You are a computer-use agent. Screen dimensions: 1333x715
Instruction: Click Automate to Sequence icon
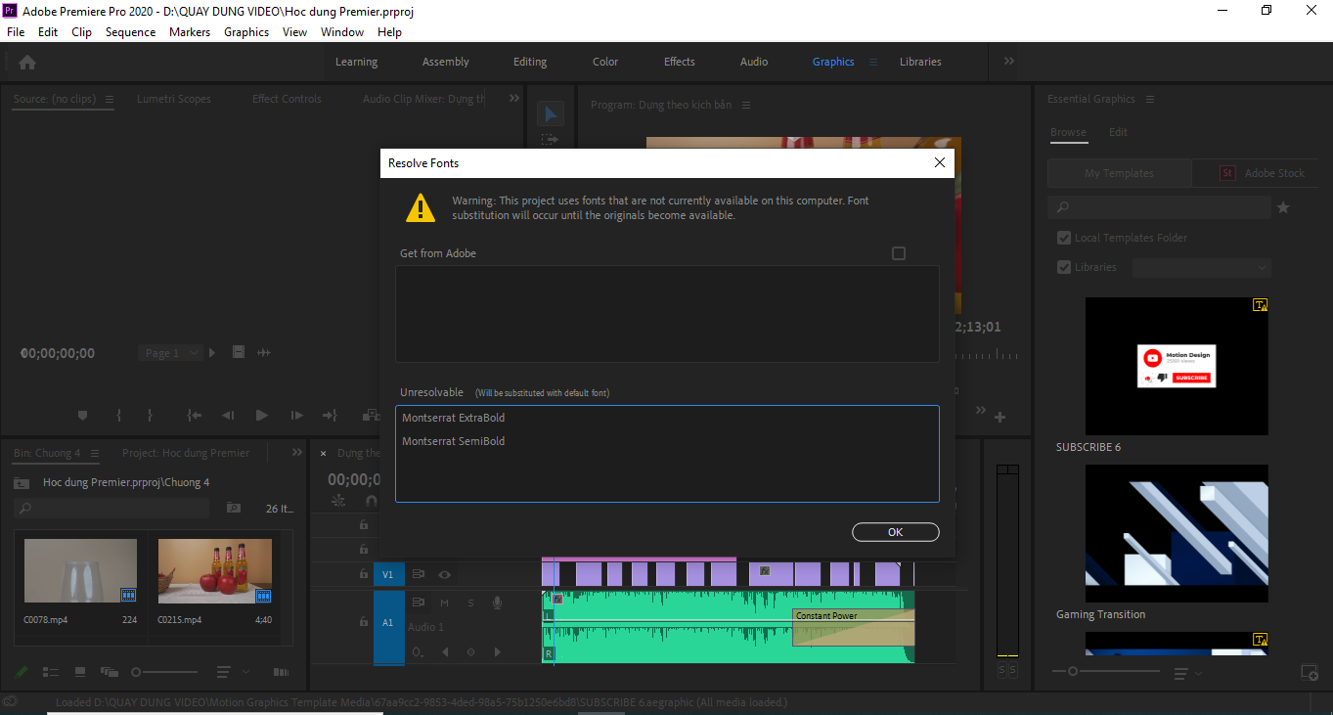click(281, 672)
